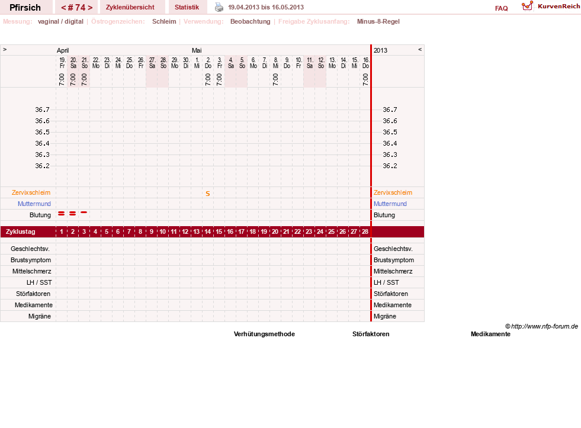Select cycle day 14 in Zyklustag bar
The image size is (581, 428).
point(208,232)
